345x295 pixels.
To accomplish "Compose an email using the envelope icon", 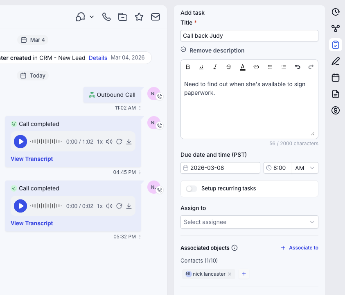I will pyautogui.click(x=156, y=17).
